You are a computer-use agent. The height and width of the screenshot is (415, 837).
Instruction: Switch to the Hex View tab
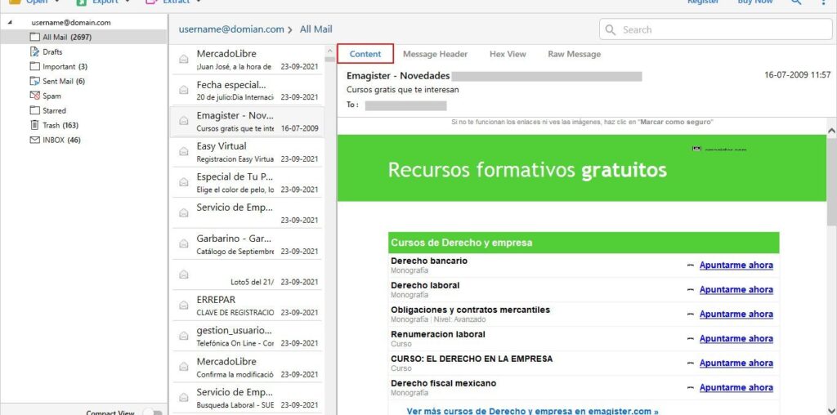[x=508, y=54]
